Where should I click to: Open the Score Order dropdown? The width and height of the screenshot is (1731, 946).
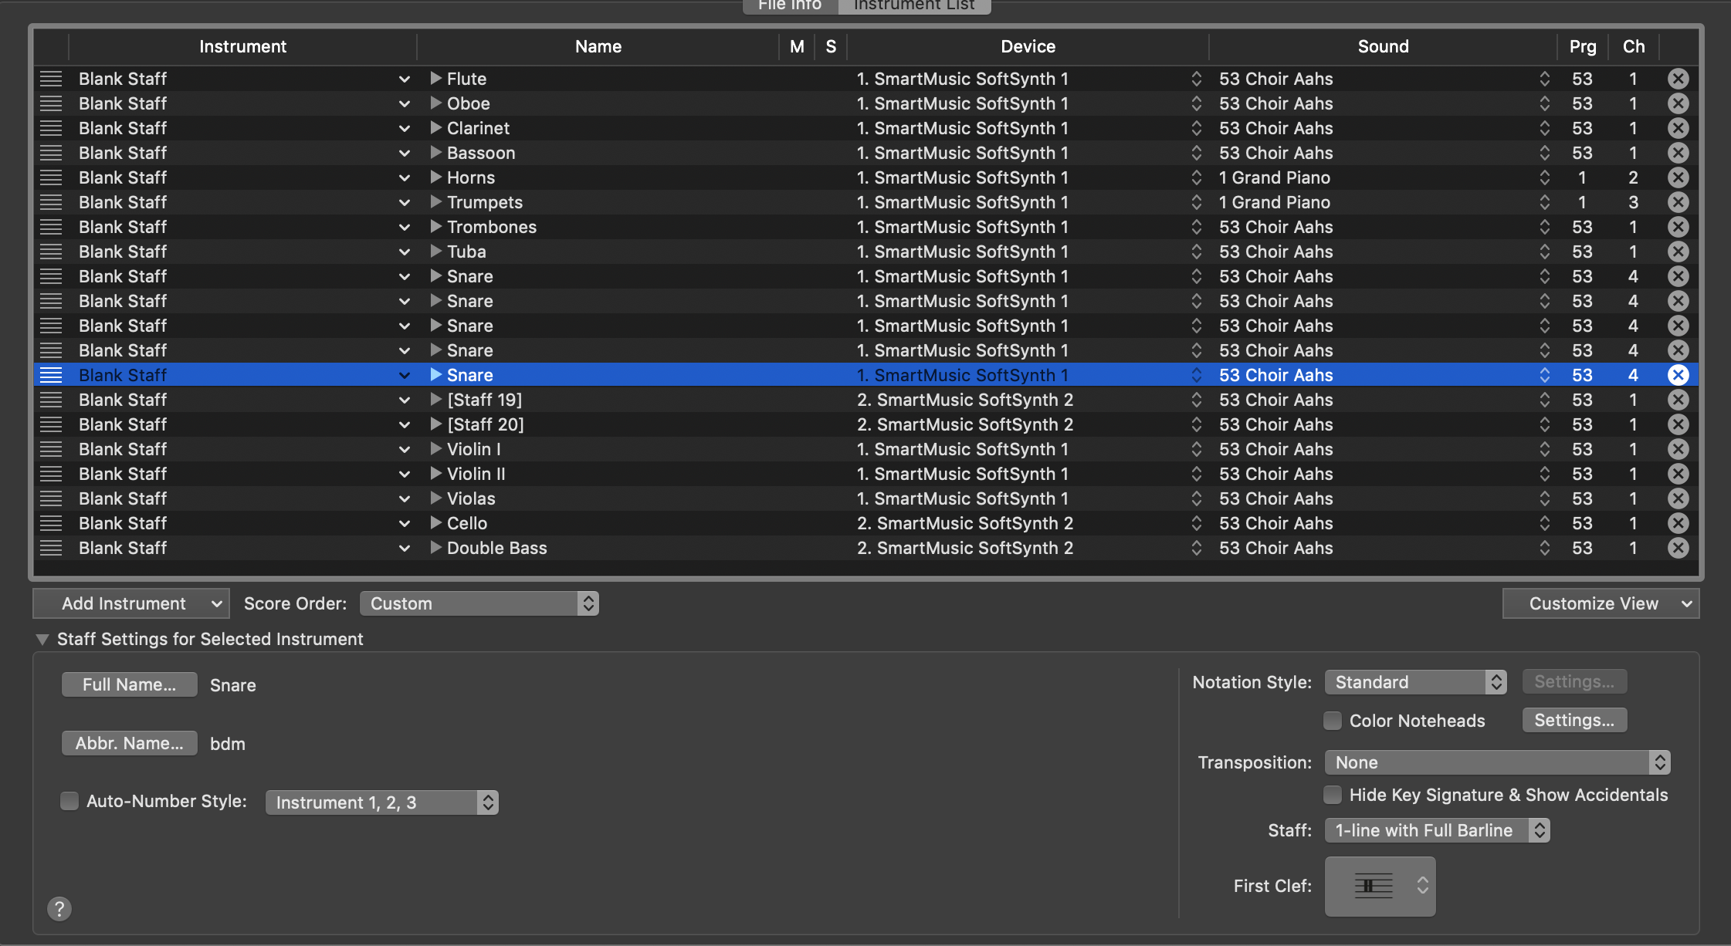coord(479,603)
